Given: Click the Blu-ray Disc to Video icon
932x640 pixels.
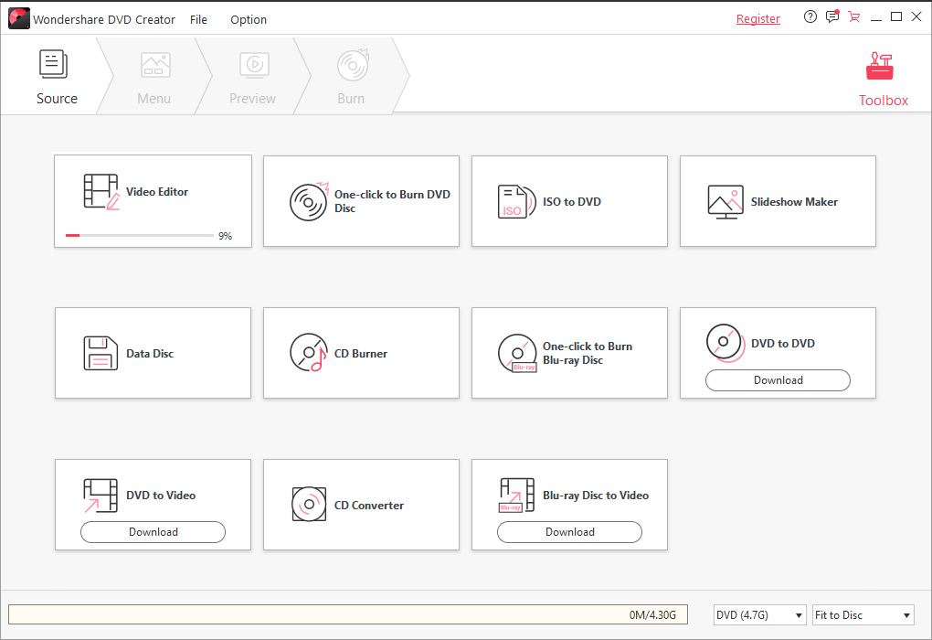Looking at the screenshot, I should [x=516, y=495].
